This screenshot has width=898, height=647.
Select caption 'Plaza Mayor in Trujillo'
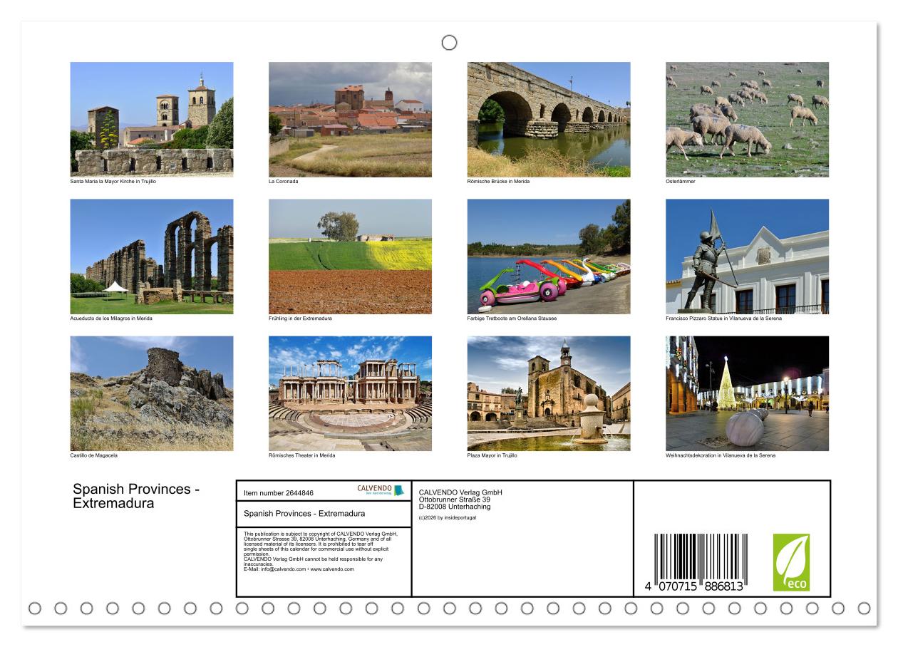pos(492,455)
